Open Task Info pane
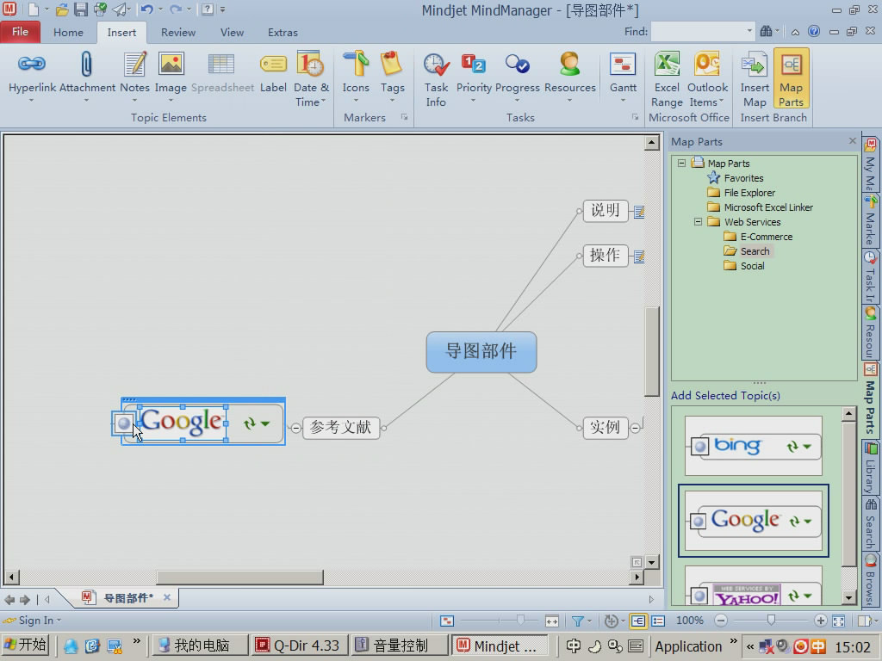Image resolution: width=882 pixels, height=661 pixels. coord(436,78)
